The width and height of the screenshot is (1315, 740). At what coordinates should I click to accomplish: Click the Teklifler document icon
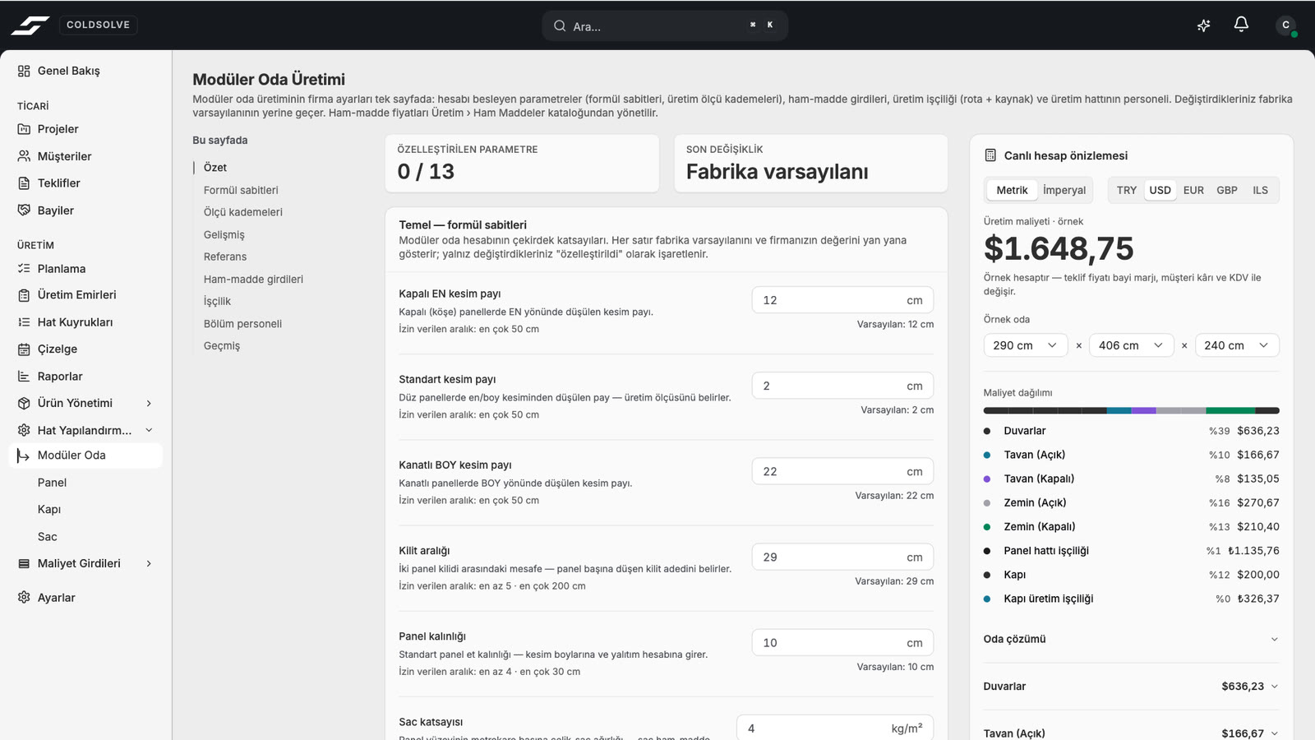coord(24,183)
